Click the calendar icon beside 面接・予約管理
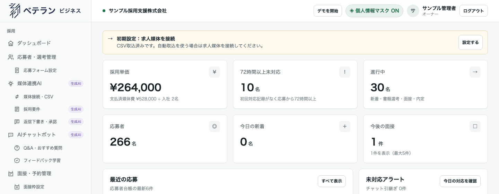This screenshot has height=194, width=499. pyautogui.click(x=11, y=174)
